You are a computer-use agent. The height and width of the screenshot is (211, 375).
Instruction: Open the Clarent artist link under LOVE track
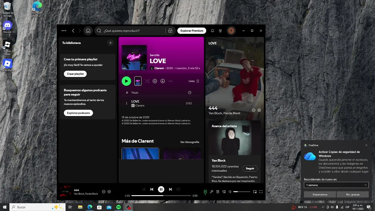(140, 105)
